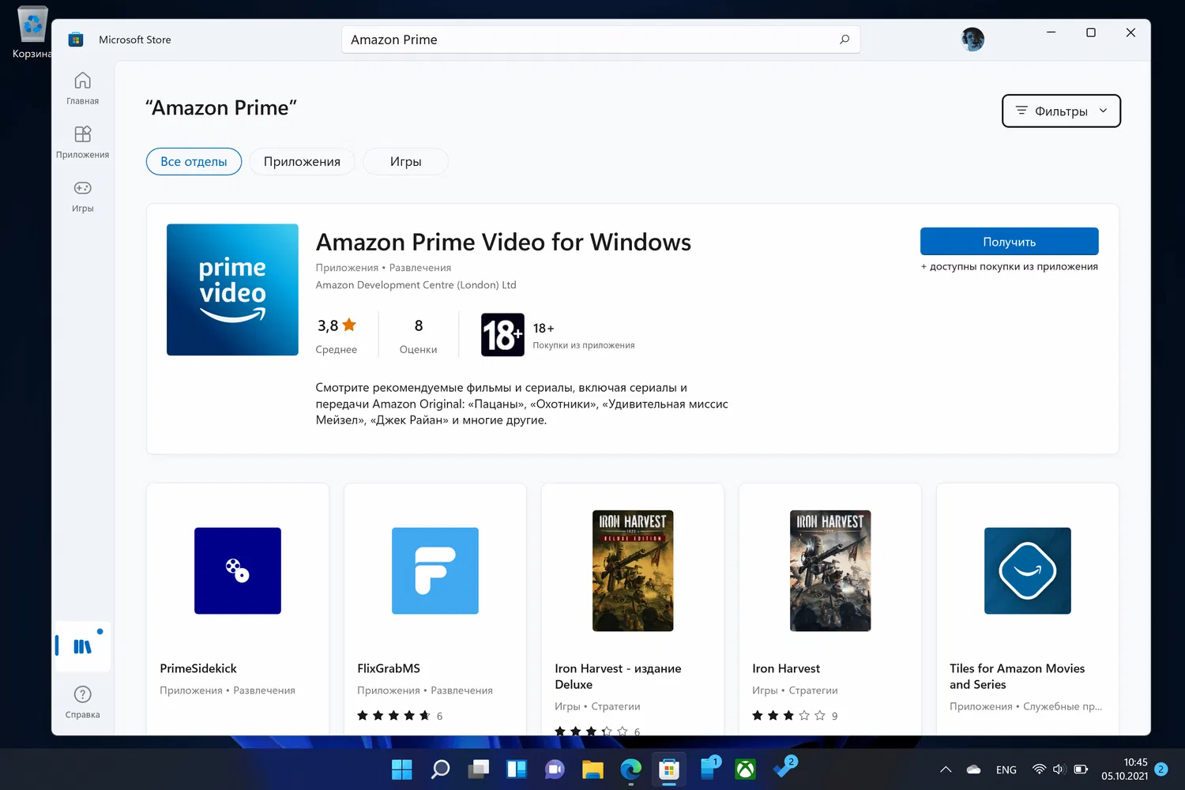
Task: Click the Microsoft Store logo in the title bar
Action: [x=76, y=39]
